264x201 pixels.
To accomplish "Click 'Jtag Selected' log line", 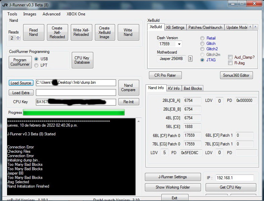I will coord(18,182).
